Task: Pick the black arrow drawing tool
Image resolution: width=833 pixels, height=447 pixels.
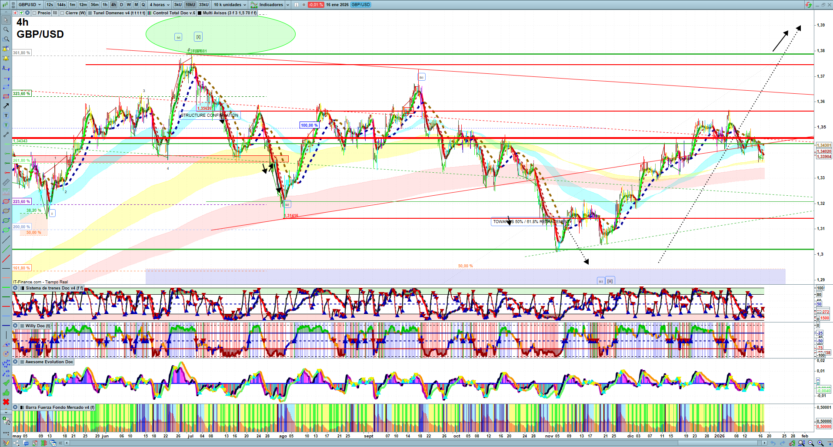Action: pyautogui.click(x=6, y=106)
